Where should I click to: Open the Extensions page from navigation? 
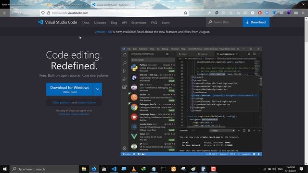tap(139, 23)
